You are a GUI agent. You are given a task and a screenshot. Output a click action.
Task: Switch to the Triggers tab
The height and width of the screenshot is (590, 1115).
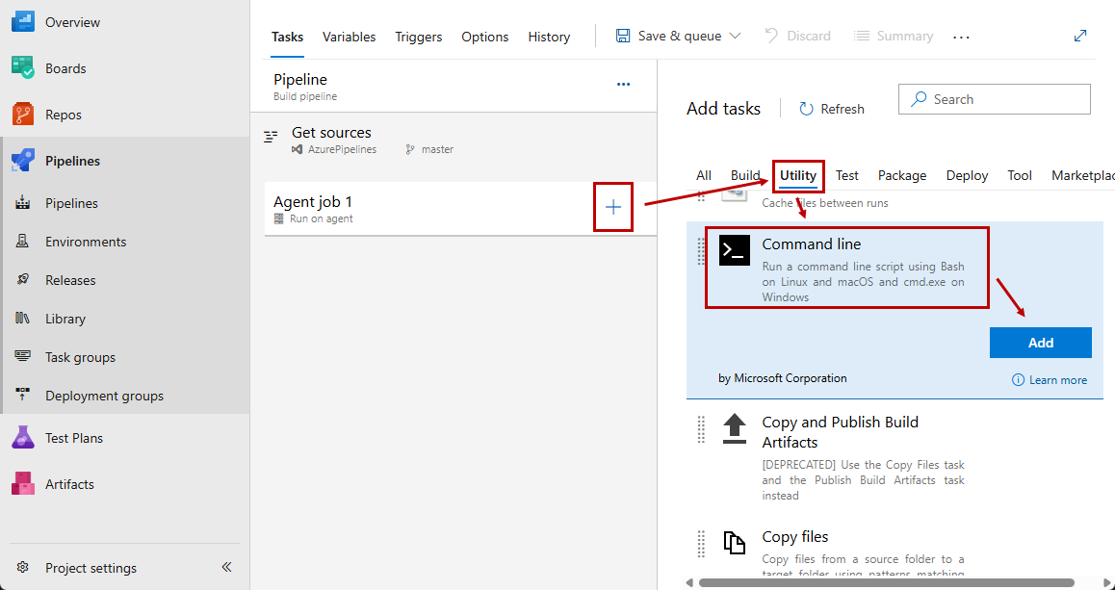419,37
